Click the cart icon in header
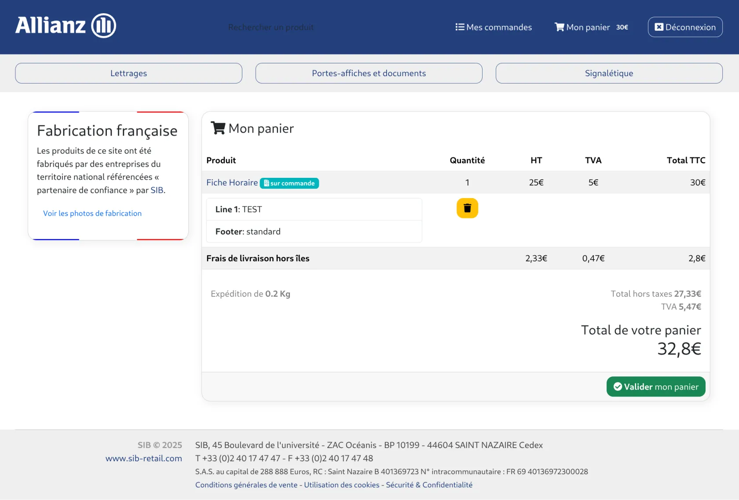The width and height of the screenshot is (739, 500). click(x=559, y=27)
